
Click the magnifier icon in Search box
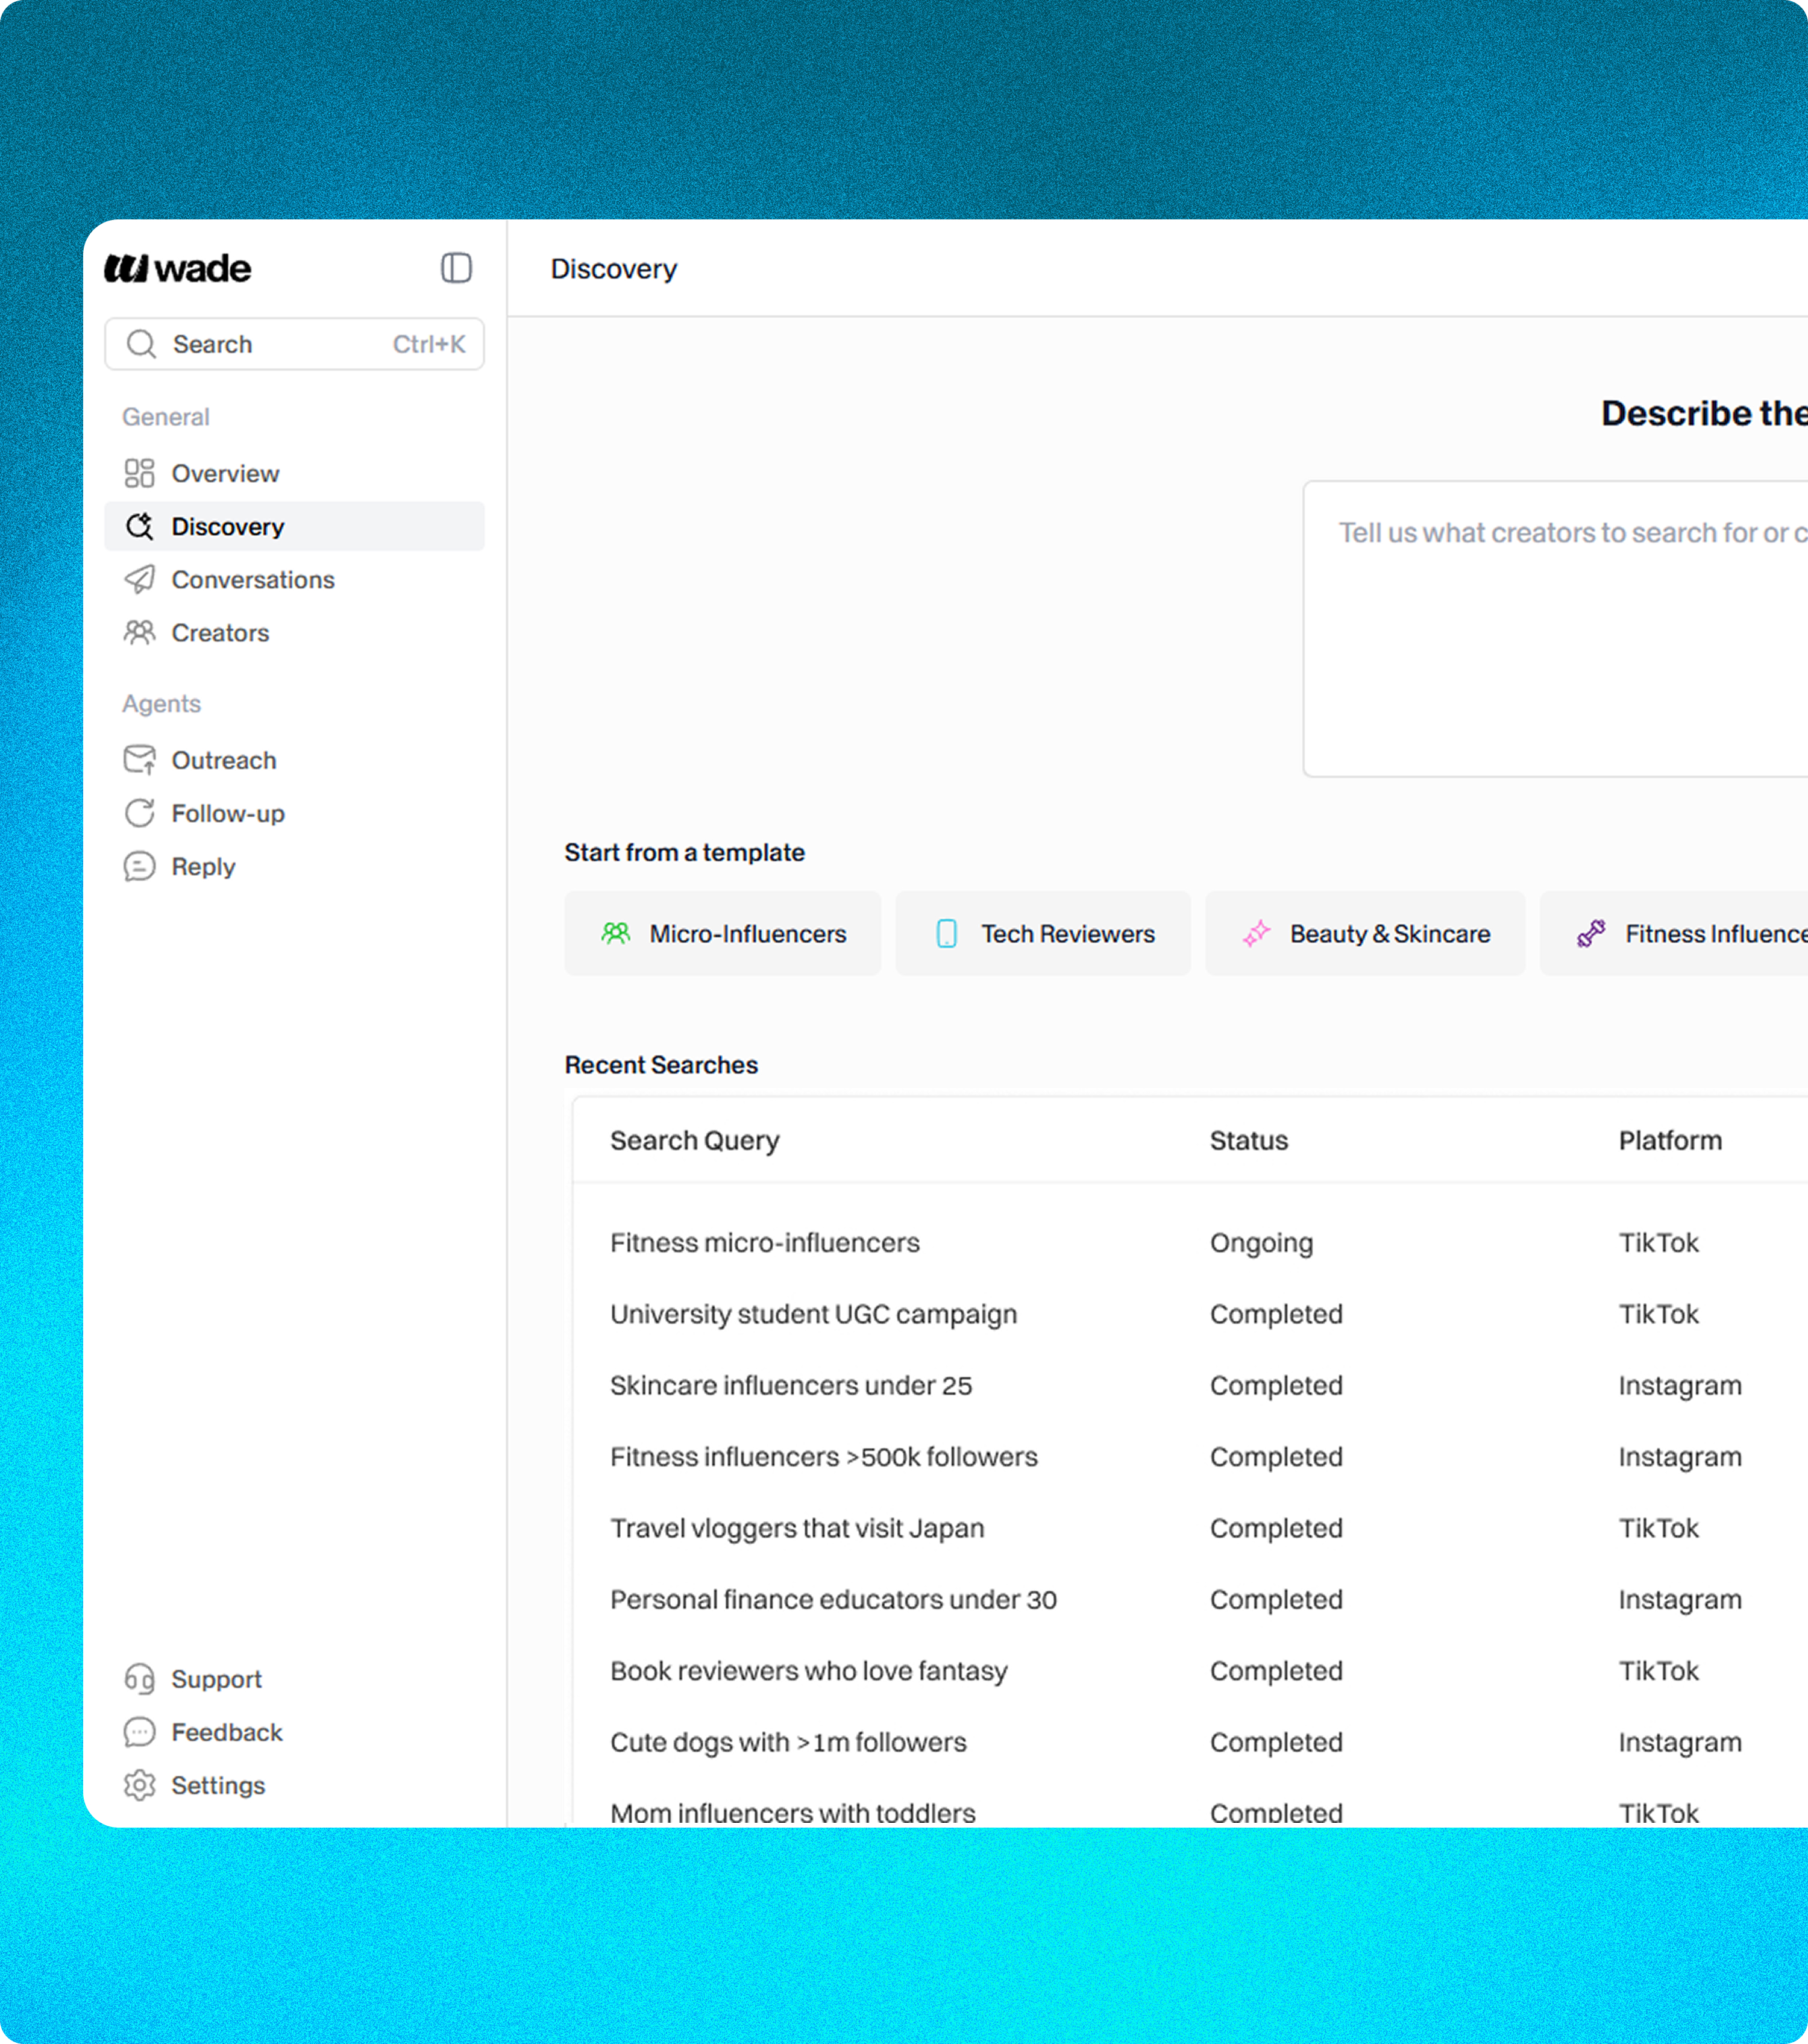coord(141,344)
